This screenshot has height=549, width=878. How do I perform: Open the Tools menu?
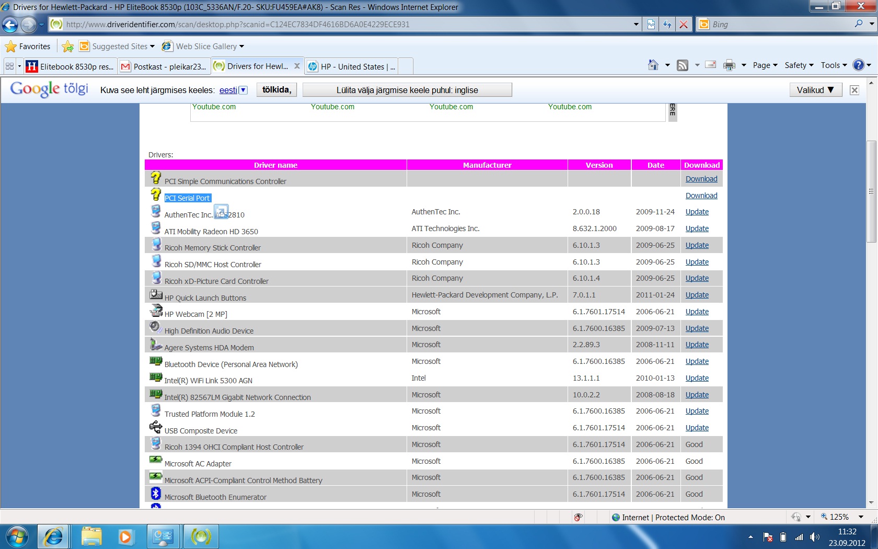click(x=834, y=65)
